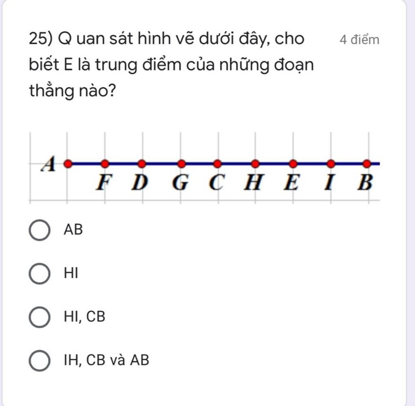This screenshot has width=415, height=406.
Task: Click the letter E label in the figure
Action: (x=292, y=182)
